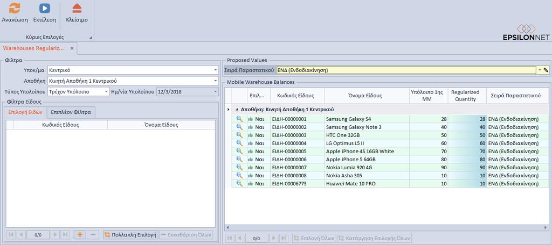Click the Πολλαπλή Επιλογή button
This screenshot has width=552, height=245.
click(130, 235)
